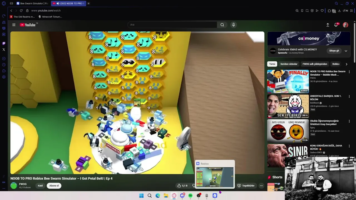Click the zoom out magnifier in address bar
Screen dimensions: 356x200
[x=297, y=11]
